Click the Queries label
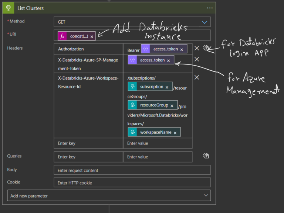 tap(14, 156)
